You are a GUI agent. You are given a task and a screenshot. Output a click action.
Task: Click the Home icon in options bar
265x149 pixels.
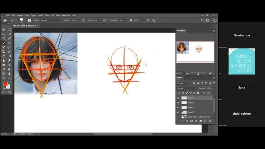click(5, 20)
